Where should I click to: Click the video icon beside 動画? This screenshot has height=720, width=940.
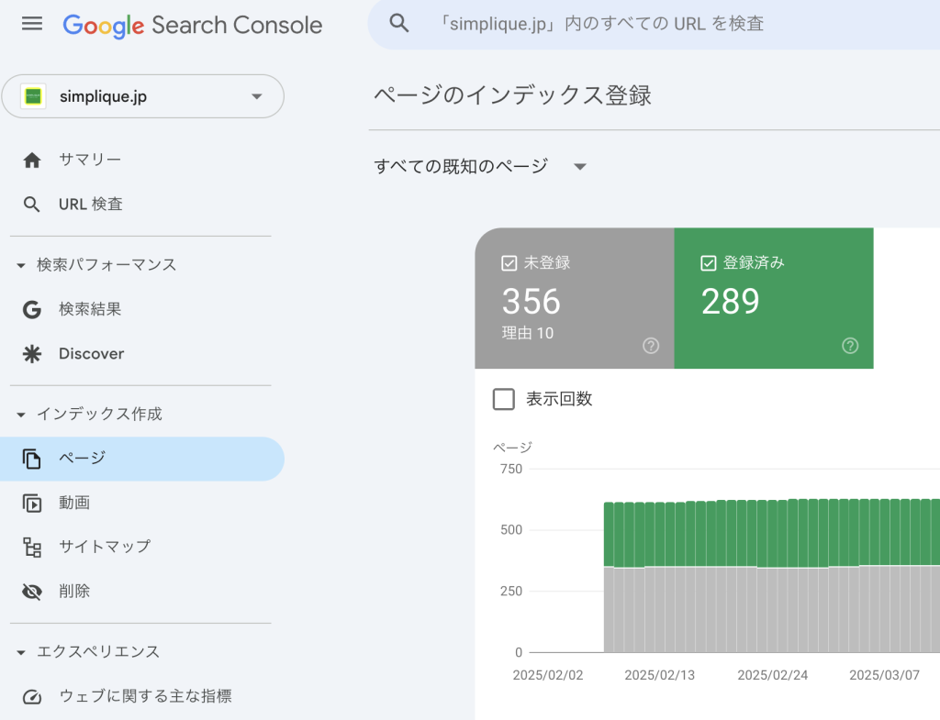coord(32,504)
